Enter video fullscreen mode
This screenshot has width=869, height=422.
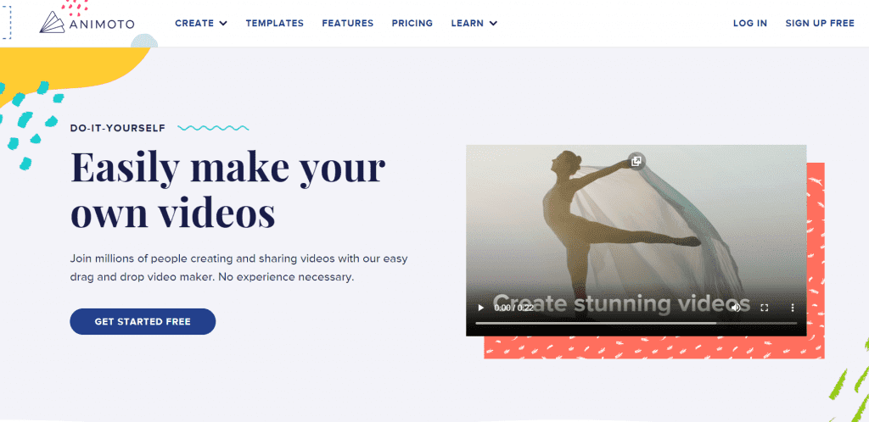coord(765,308)
